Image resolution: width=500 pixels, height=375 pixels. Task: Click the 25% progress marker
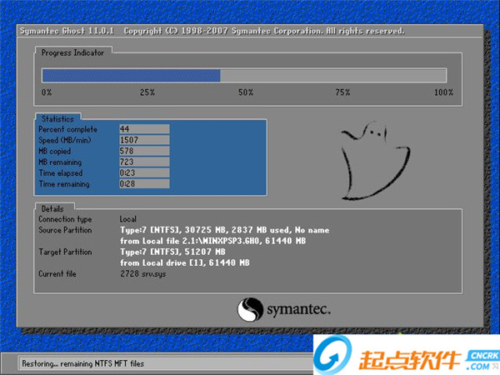[147, 92]
